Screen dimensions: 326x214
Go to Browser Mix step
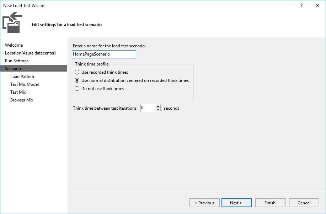coord(22,100)
